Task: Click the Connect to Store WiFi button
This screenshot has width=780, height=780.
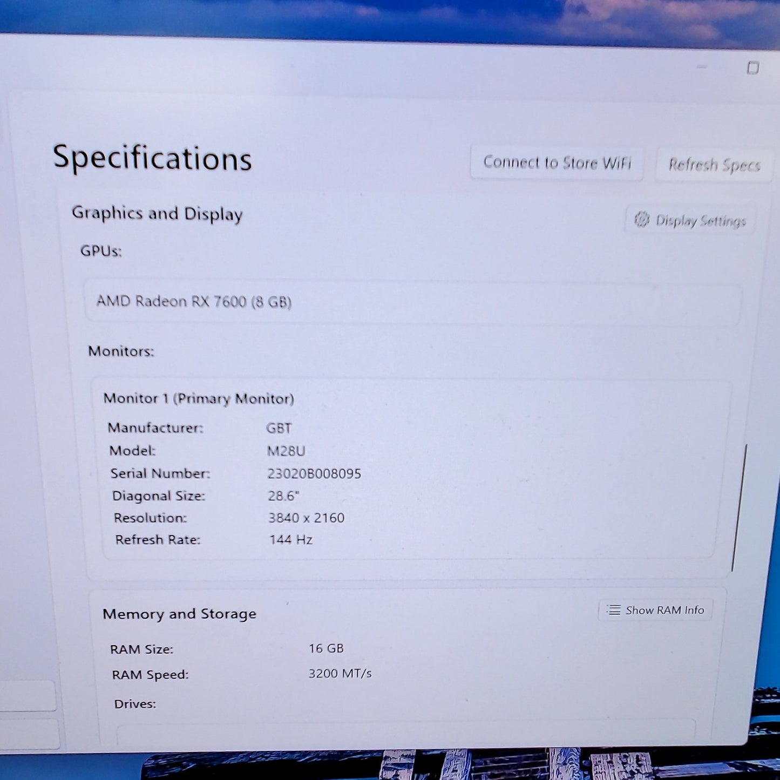Action: click(x=557, y=162)
